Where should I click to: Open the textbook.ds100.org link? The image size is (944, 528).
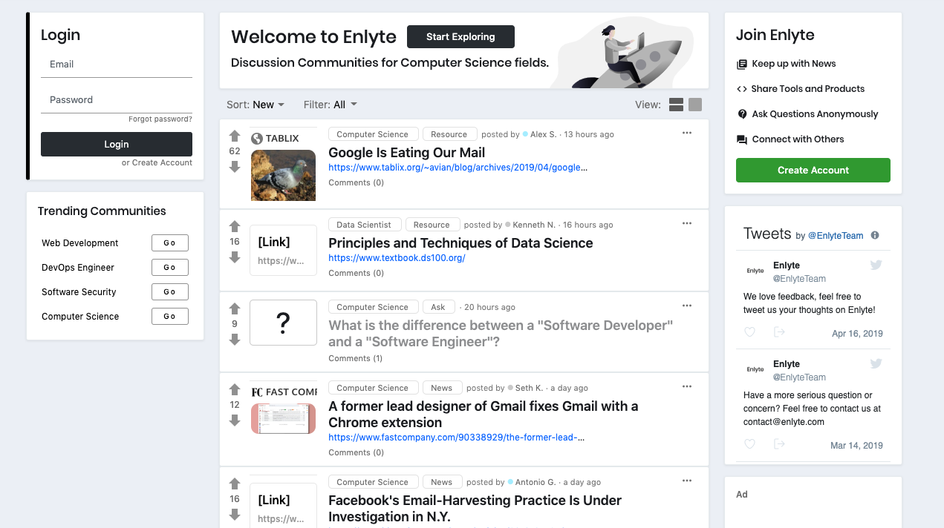tap(397, 258)
